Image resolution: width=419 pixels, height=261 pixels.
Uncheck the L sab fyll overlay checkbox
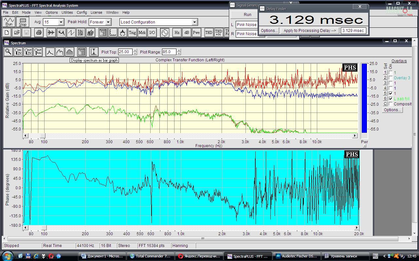click(391, 99)
